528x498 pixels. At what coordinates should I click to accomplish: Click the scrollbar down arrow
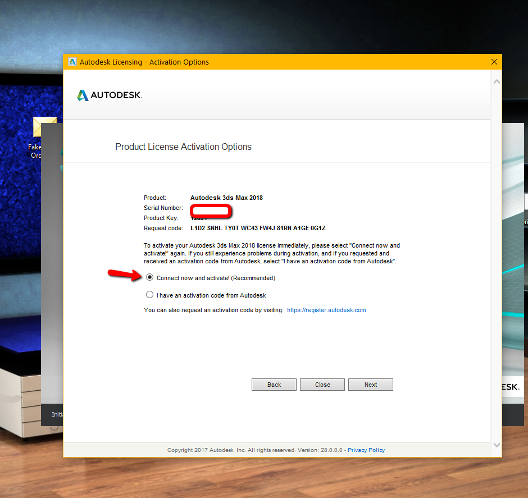[497, 445]
